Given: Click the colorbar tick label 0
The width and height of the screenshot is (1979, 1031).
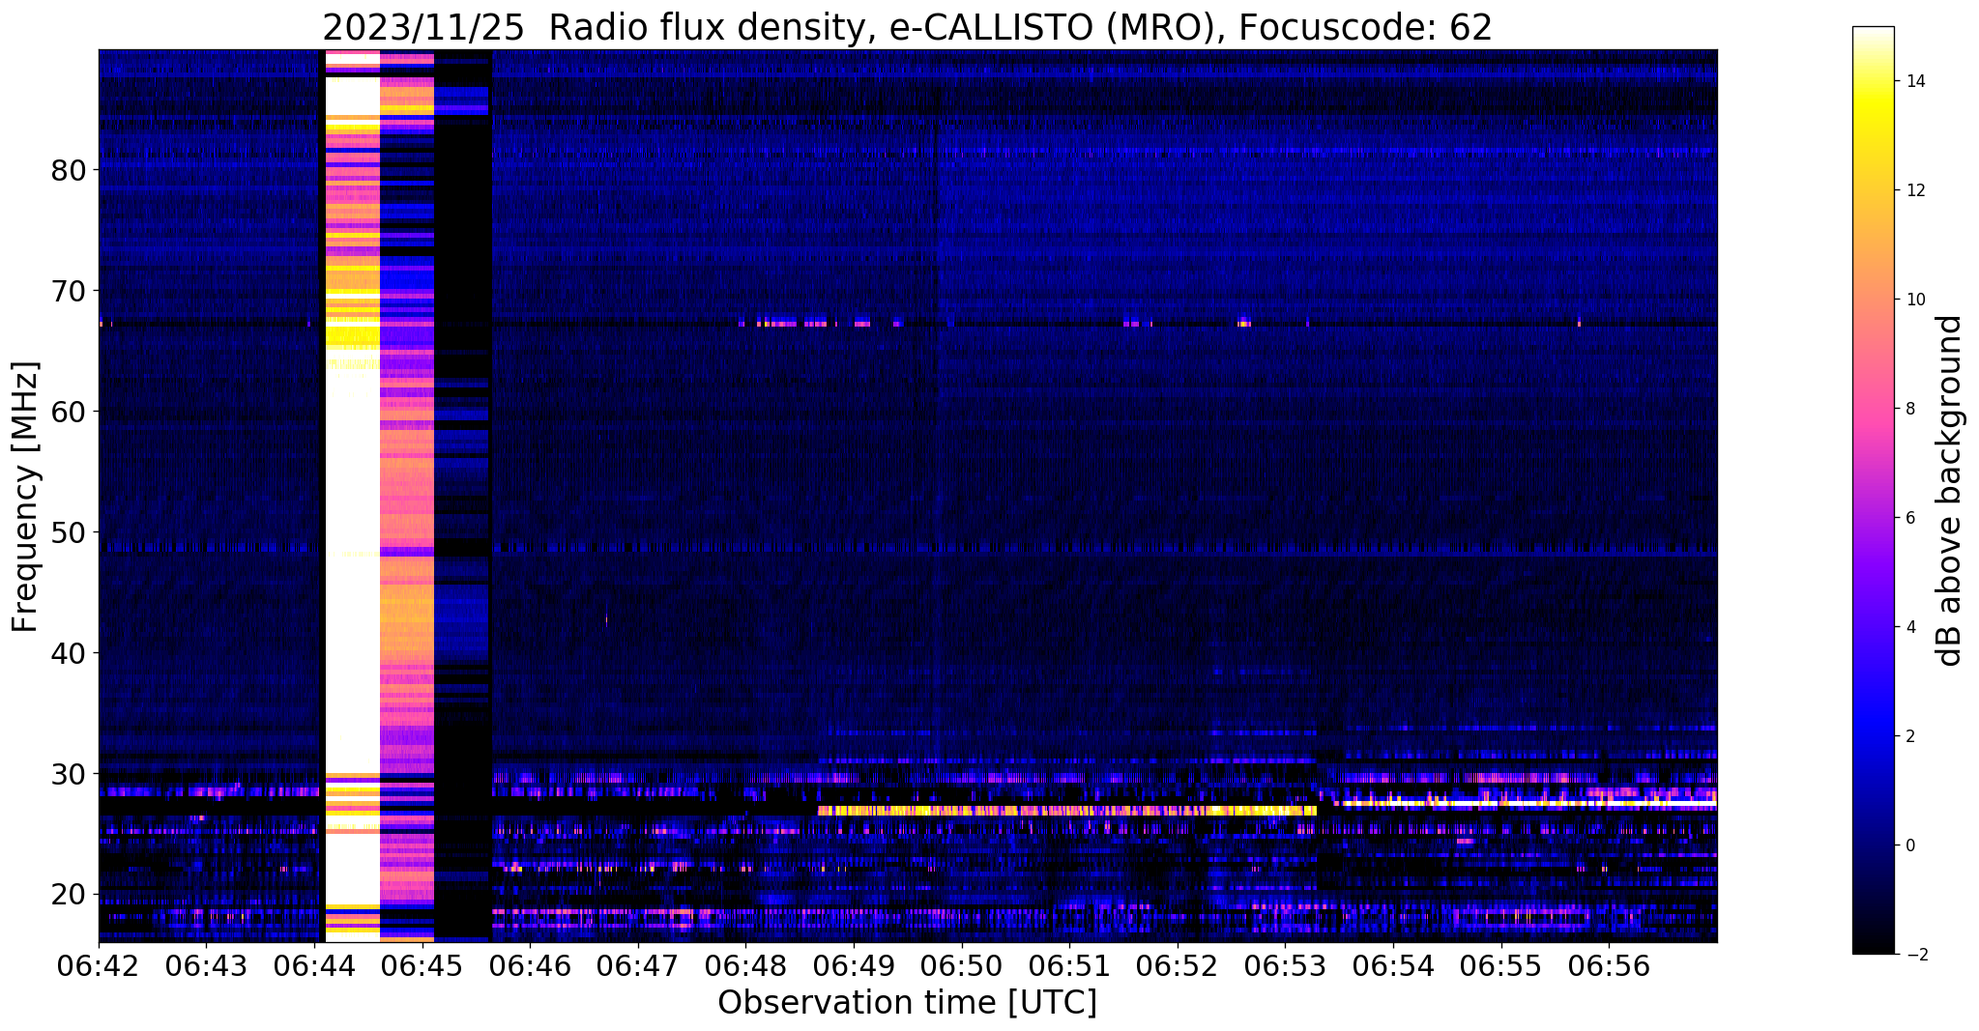Looking at the screenshot, I should (x=1909, y=845).
